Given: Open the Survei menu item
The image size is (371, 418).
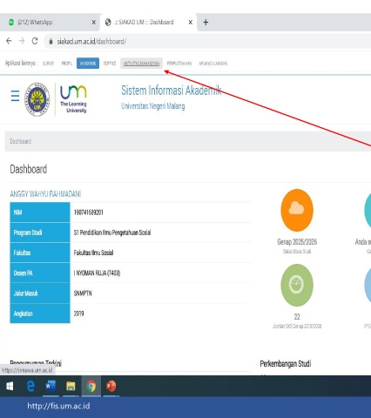Looking at the screenshot, I should 48,64.
